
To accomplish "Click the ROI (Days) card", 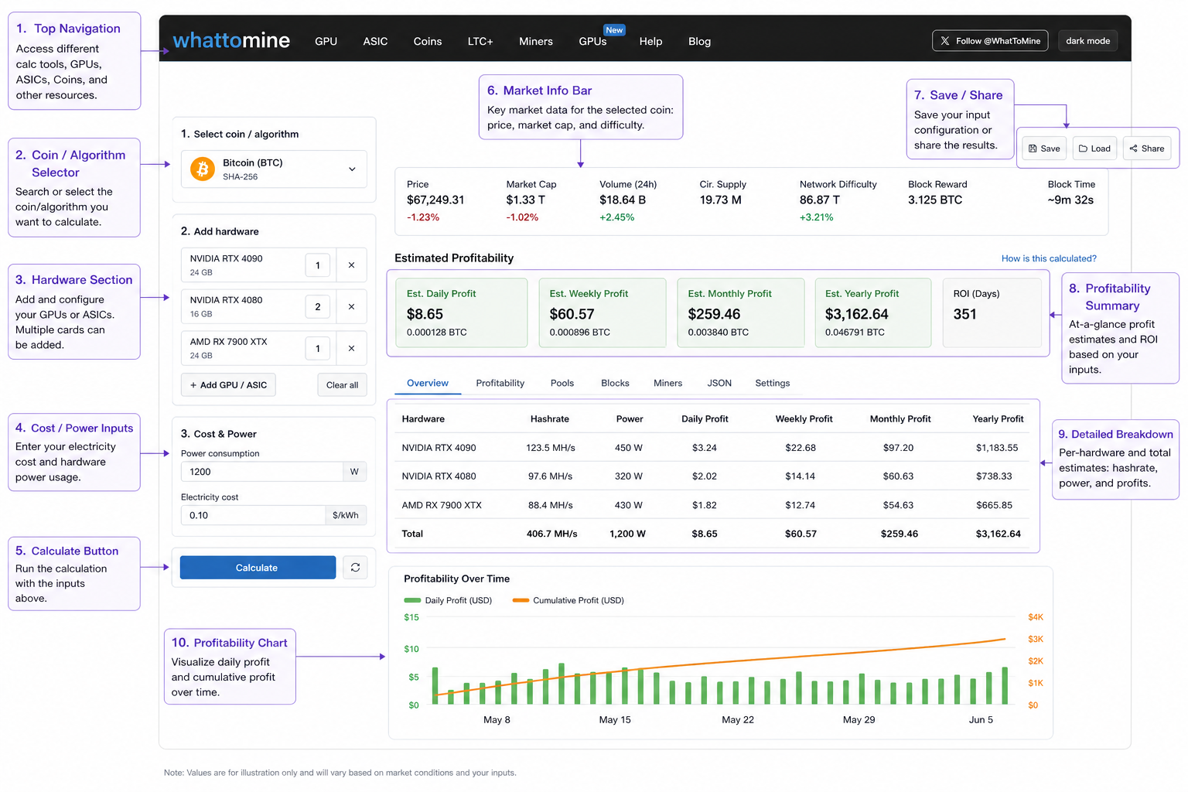I will (x=992, y=312).
